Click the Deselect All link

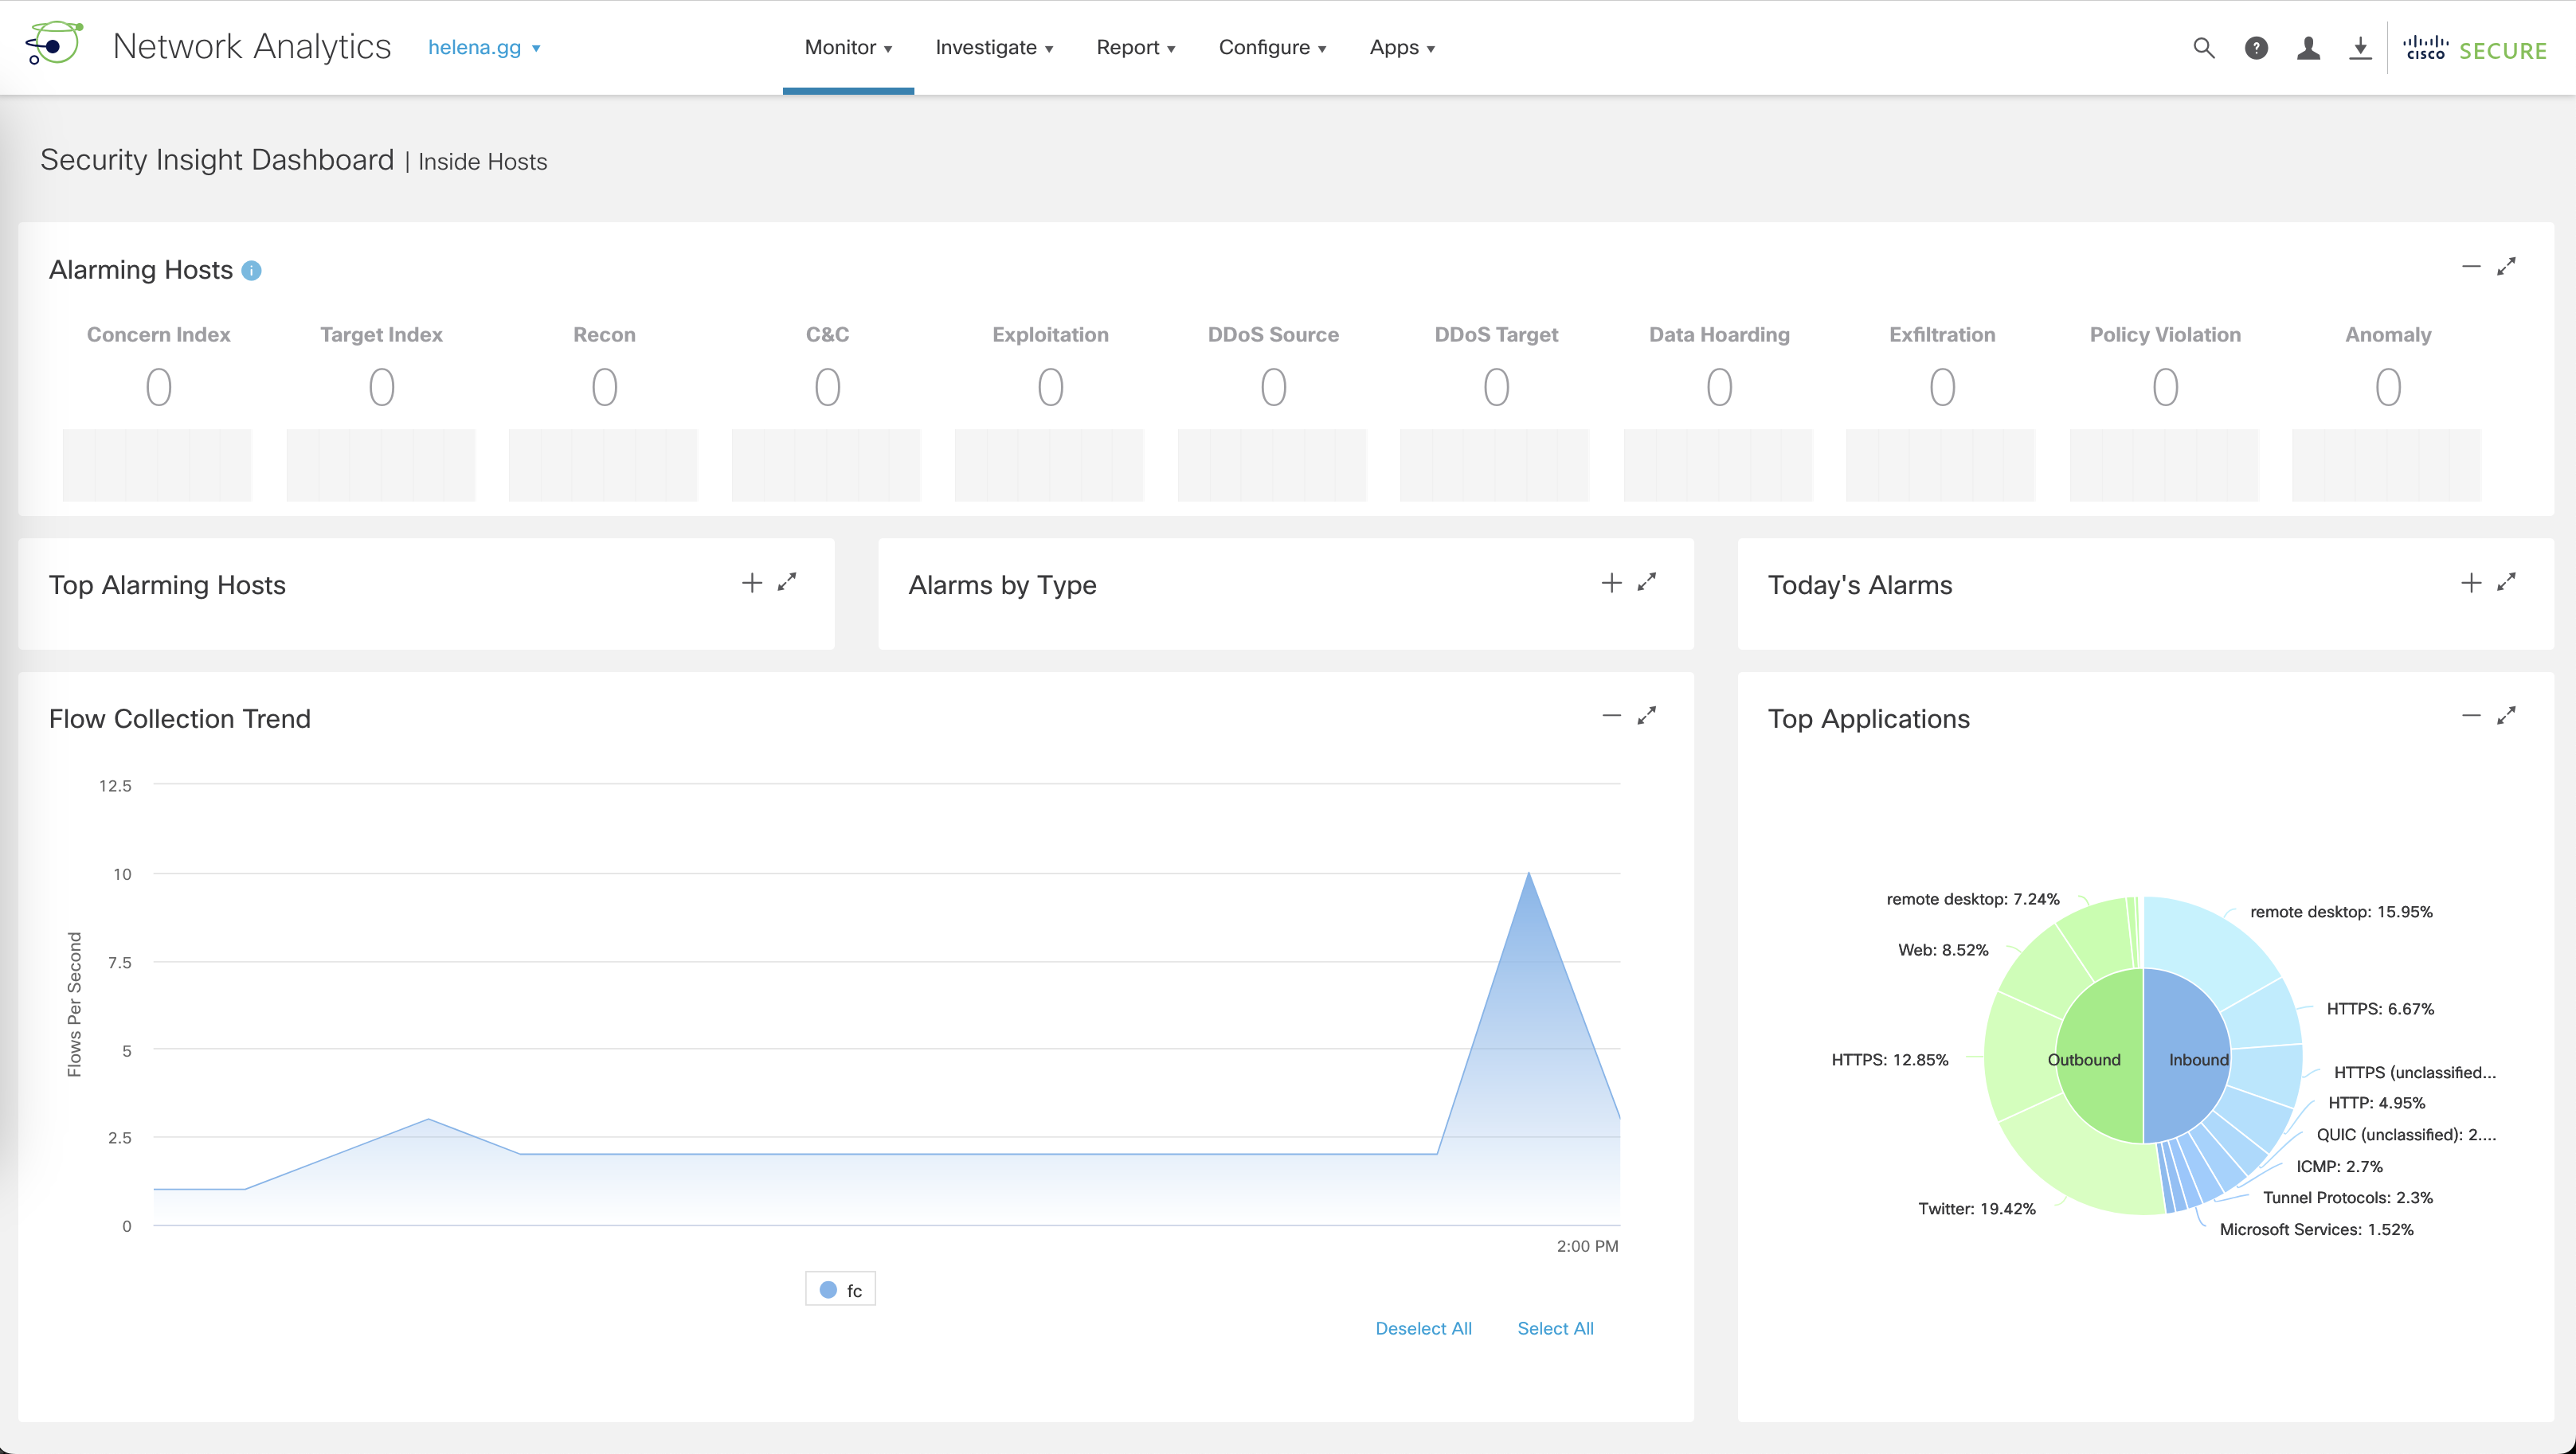1423,1328
